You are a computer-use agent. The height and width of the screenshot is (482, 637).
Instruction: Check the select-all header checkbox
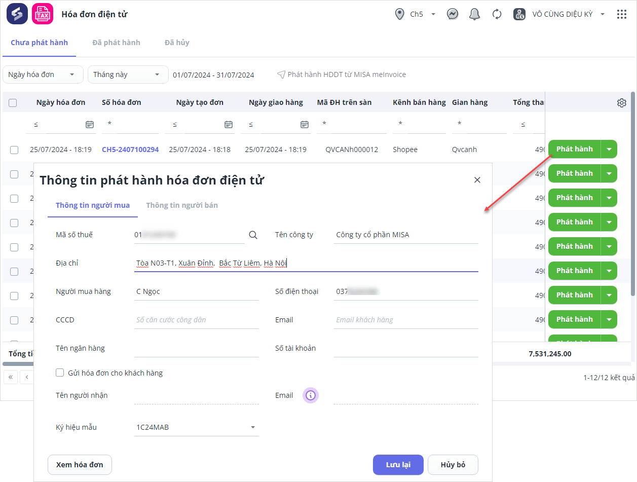pos(13,103)
